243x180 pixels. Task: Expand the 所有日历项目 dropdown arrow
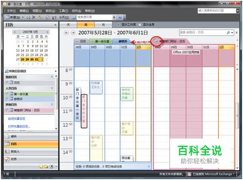click(56, 71)
